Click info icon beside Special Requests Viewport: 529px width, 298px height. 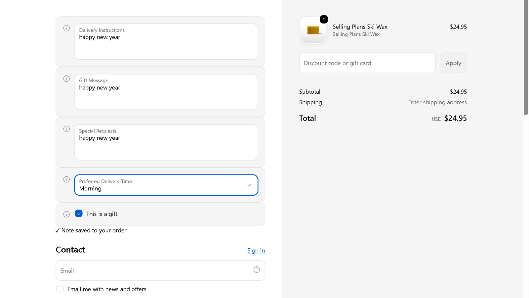coord(66,129)
